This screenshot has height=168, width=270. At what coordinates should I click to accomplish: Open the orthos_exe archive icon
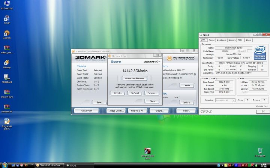pyautogui.click(x=7, y=49)
